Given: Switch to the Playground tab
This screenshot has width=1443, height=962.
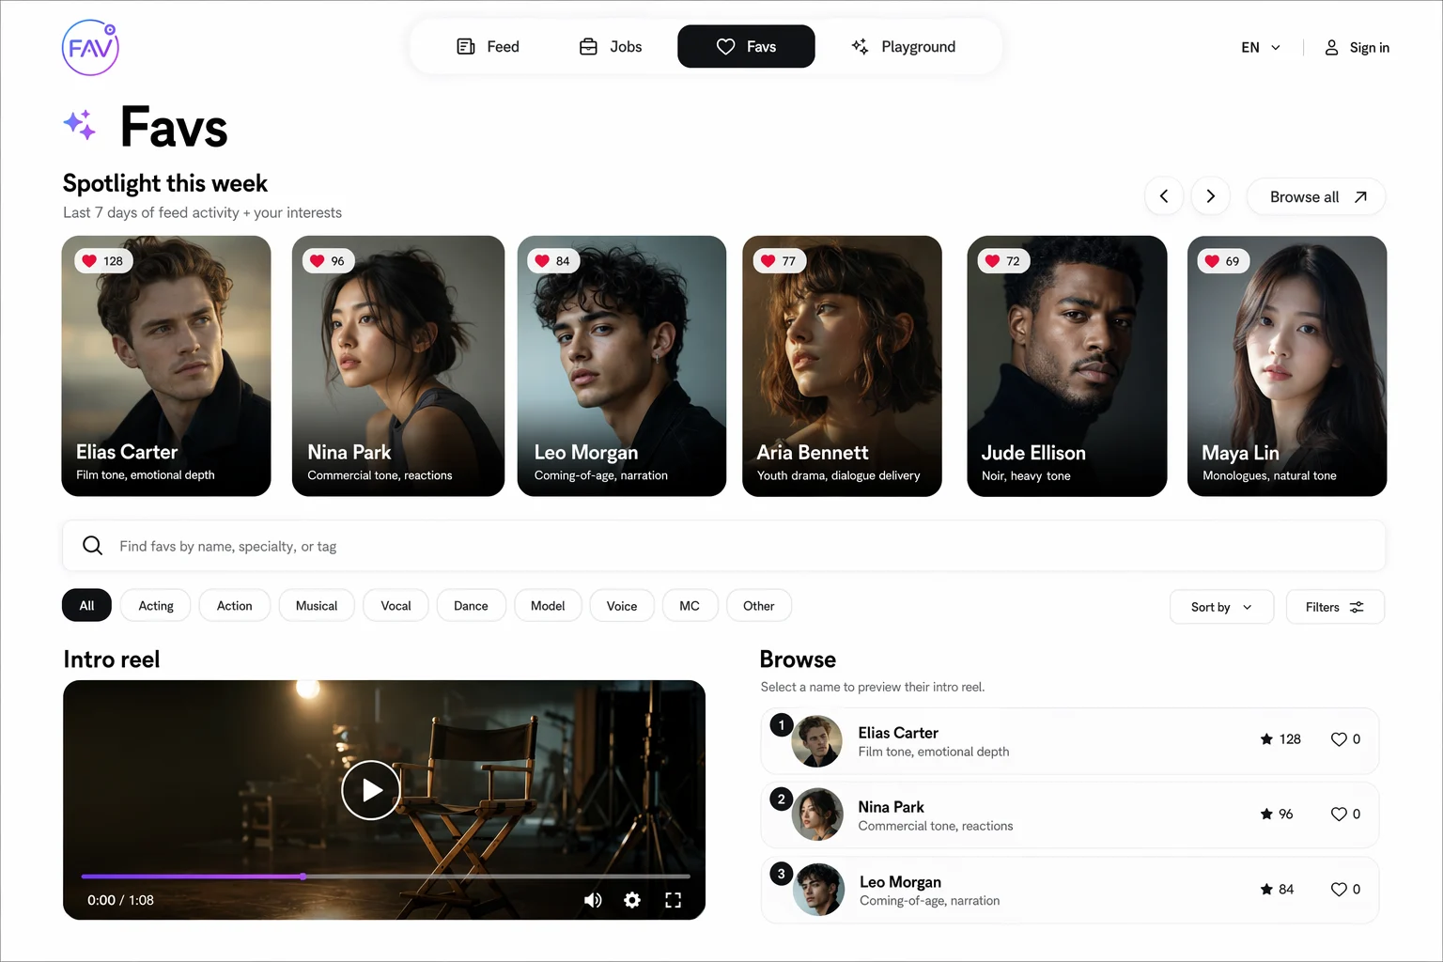Looking at the screenshot, I should tap(903, 46).
